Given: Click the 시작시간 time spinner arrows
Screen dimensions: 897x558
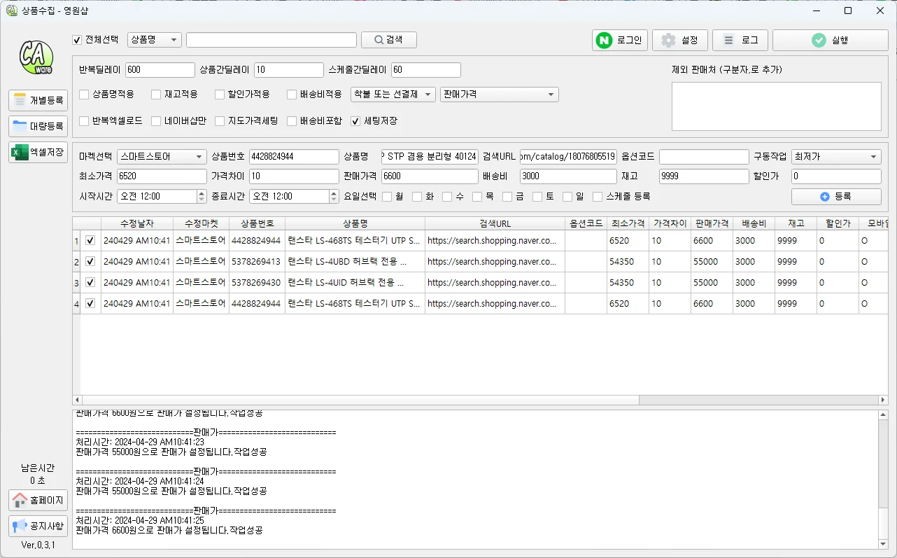Looking at the screenshot, I should (202, 197).
